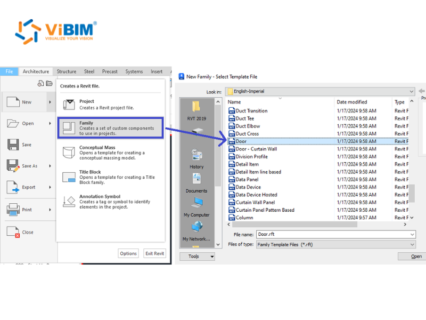
Task: Sort by the Date modified column header
Action: coord(363,102)
